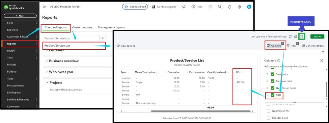Click the + New button
This screenshot has width=329, height=123.
pyautogui.click(x=20, y=16)
